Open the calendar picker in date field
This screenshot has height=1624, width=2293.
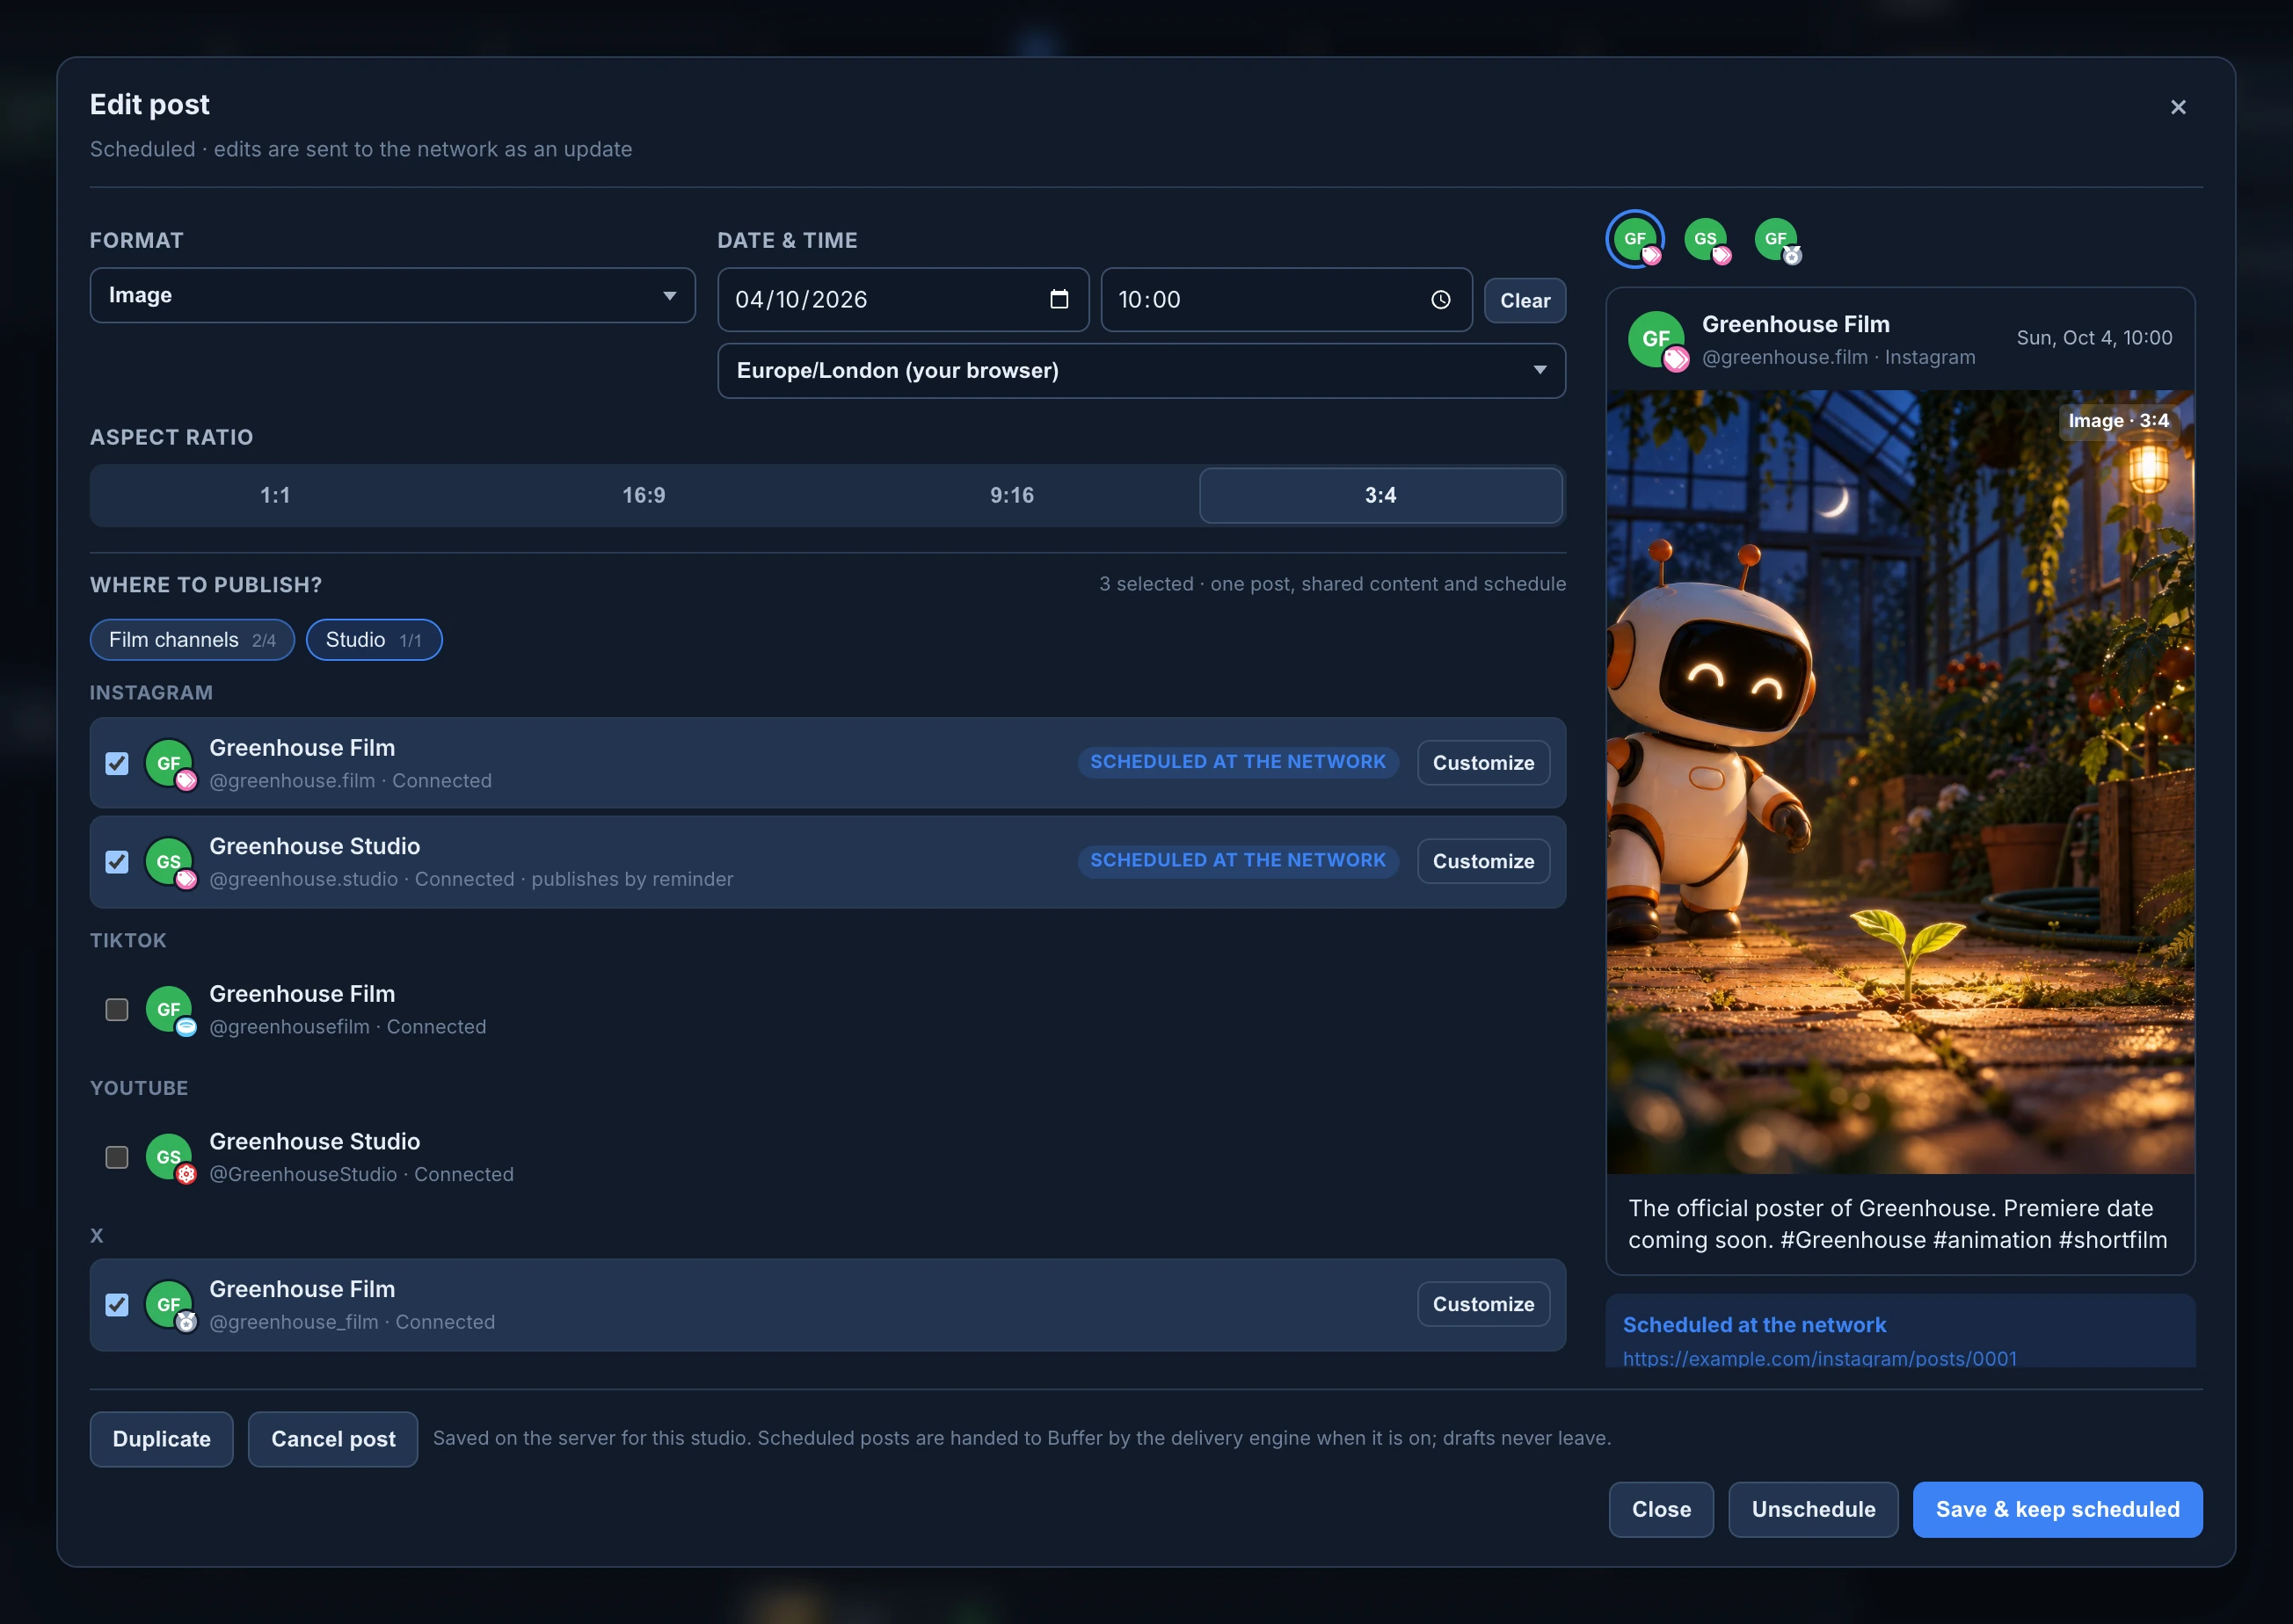click(x=1059, y=299)
